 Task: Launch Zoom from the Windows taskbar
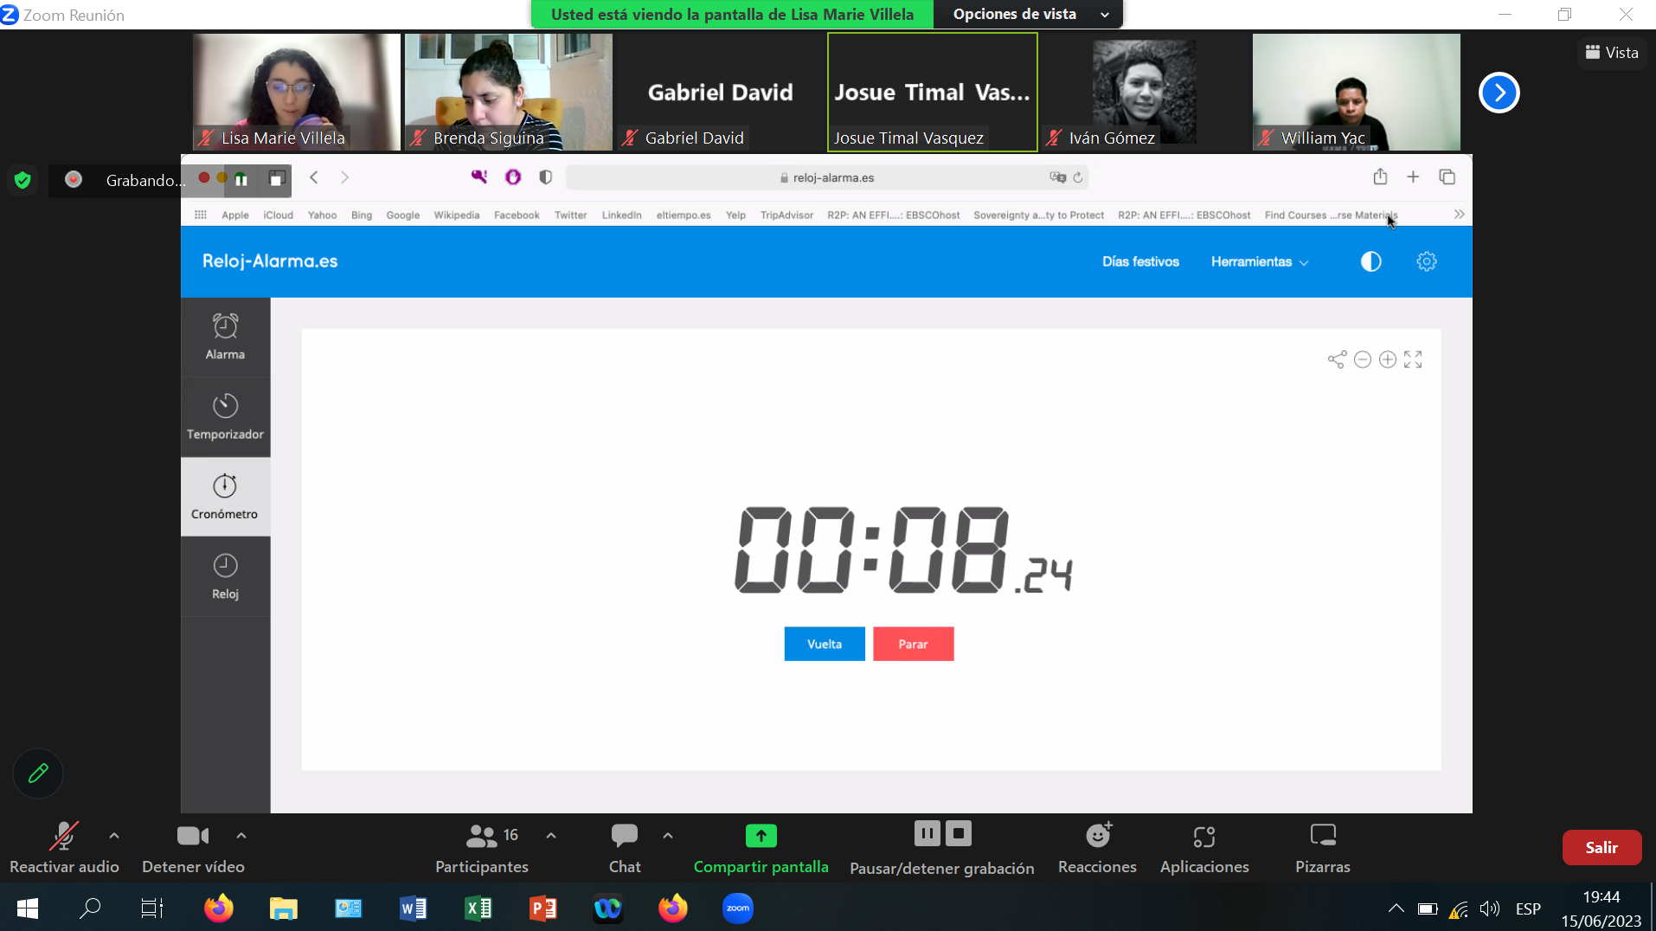pos(737,909)
